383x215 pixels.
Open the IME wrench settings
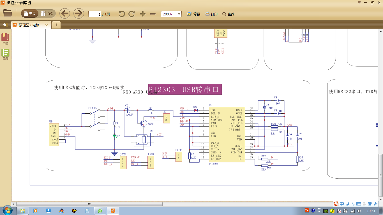[376, 204]
